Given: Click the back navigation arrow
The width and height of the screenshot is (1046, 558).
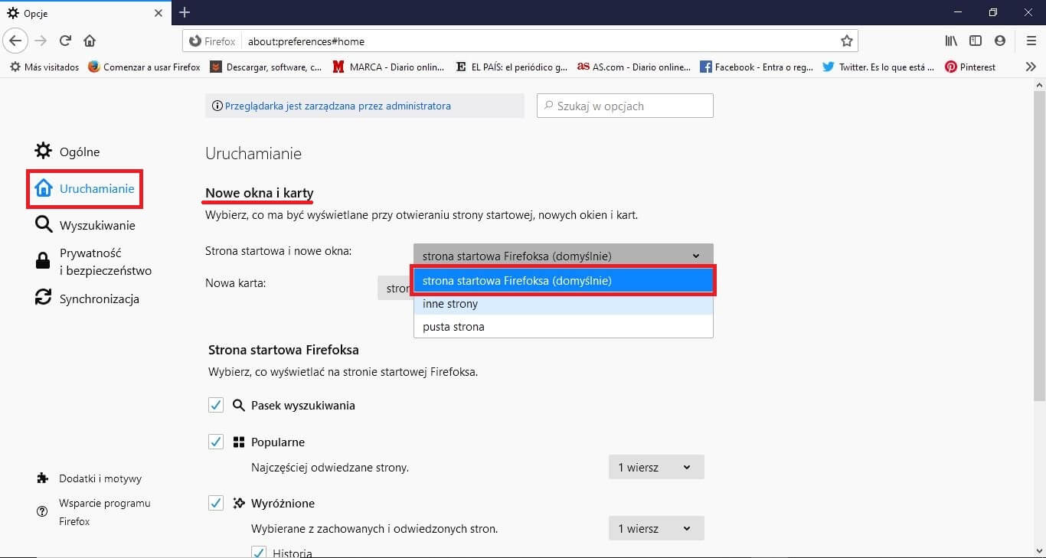Looking at the screenshot, I should tap(16, 41).
